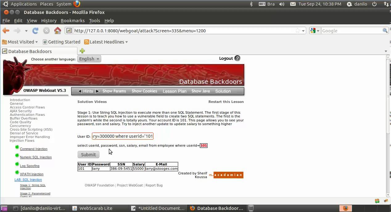Image resolution: width=391 pixels, height=212 pixels.
Task: Click in the User ID input field
Action: 122,136
